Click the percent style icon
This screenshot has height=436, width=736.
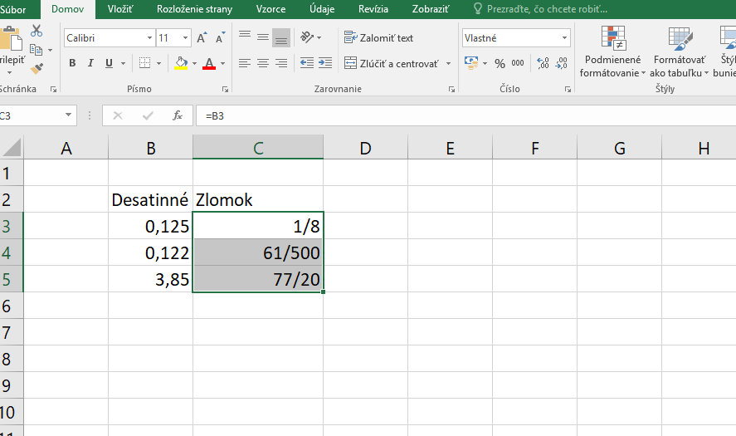pos(500,63)
